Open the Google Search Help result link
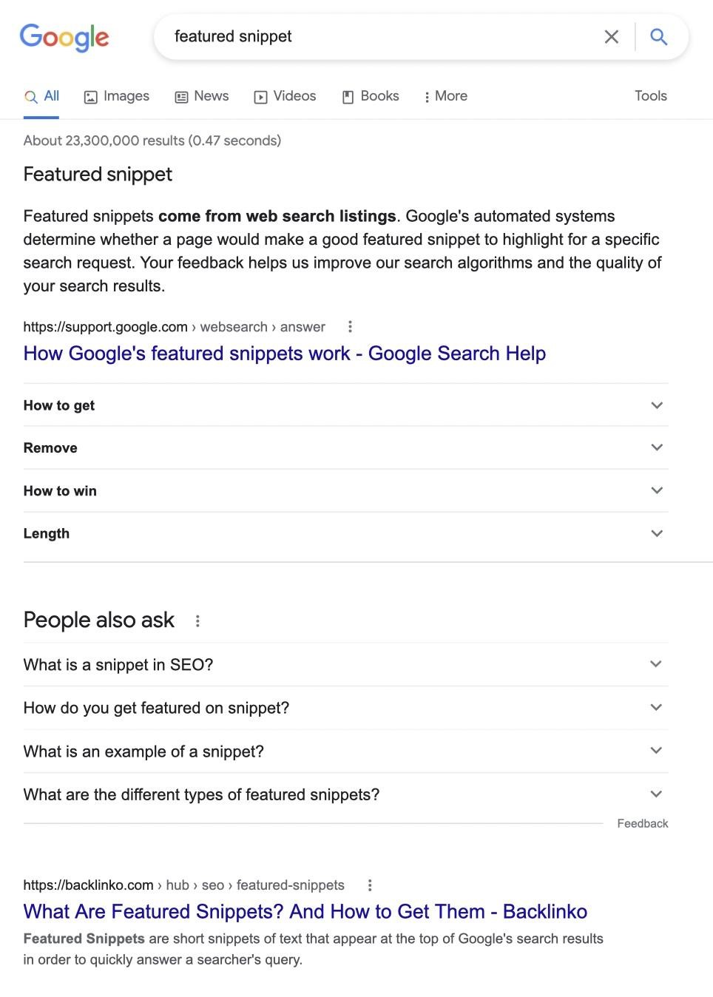This screenshot has height=997, width=713. tap(284, 354)
